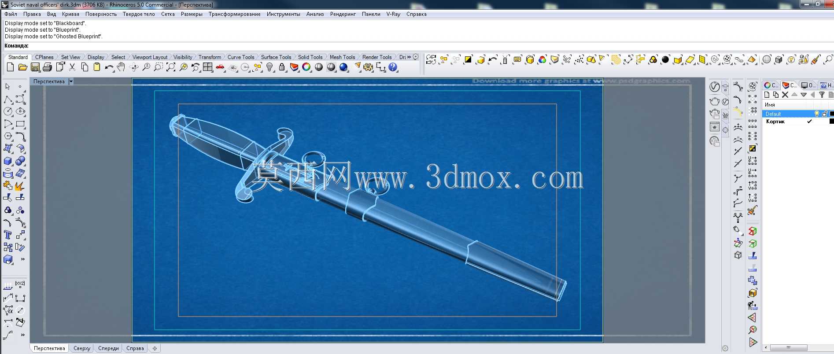The height and width of the screenshot is (354, 834).
Task: Click the V-Ray teapot render icon
Action: tap(715, 101)
